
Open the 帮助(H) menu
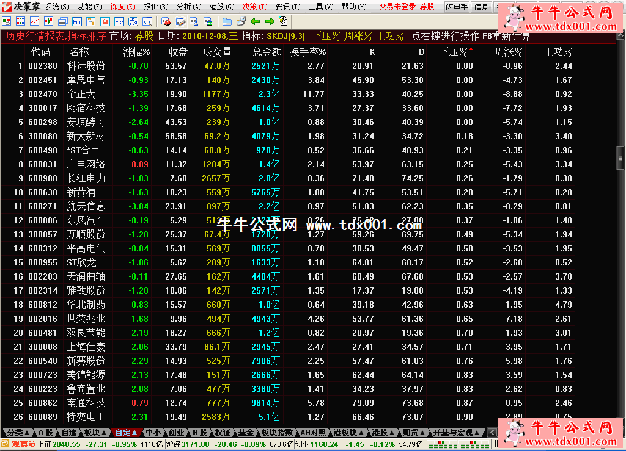[x=354, y=7]
